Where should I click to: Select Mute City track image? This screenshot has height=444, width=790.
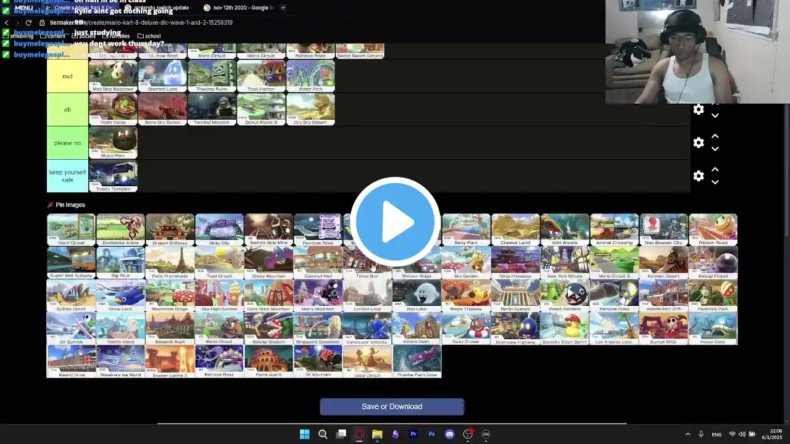(x=219, y=229)
